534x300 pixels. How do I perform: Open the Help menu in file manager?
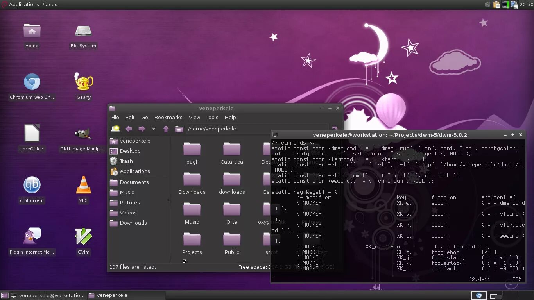pyautogui.click(x=230, y=117)
